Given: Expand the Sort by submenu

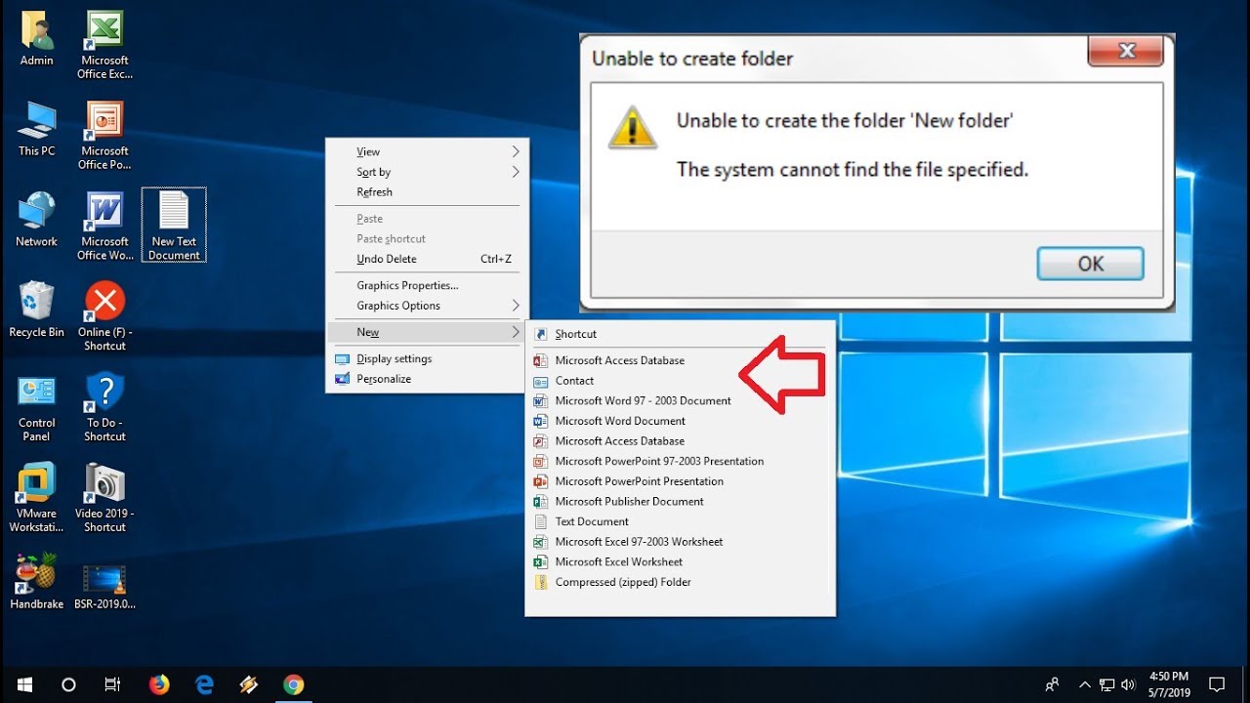Looking at the screenshot, I should 427,172.
